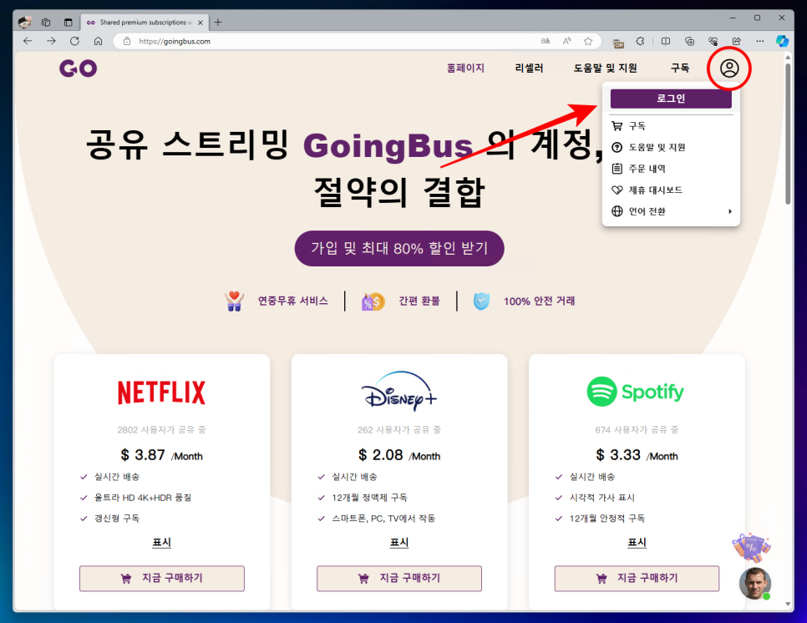This screenshot has height=623, width=807.
Task: Open the live chat support avatar
Action: pyautogui.click(x=755, y=584)
